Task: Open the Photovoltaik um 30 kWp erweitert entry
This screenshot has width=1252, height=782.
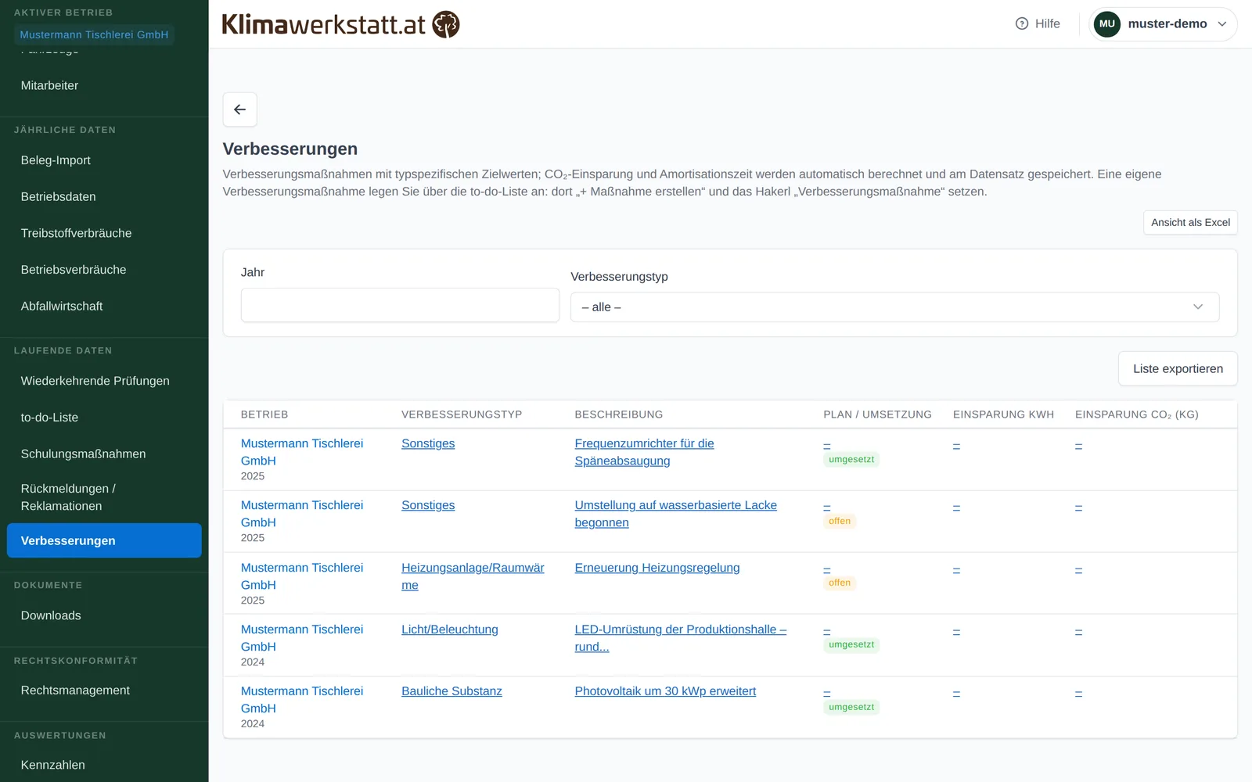Action: click(x=665, y=691)
